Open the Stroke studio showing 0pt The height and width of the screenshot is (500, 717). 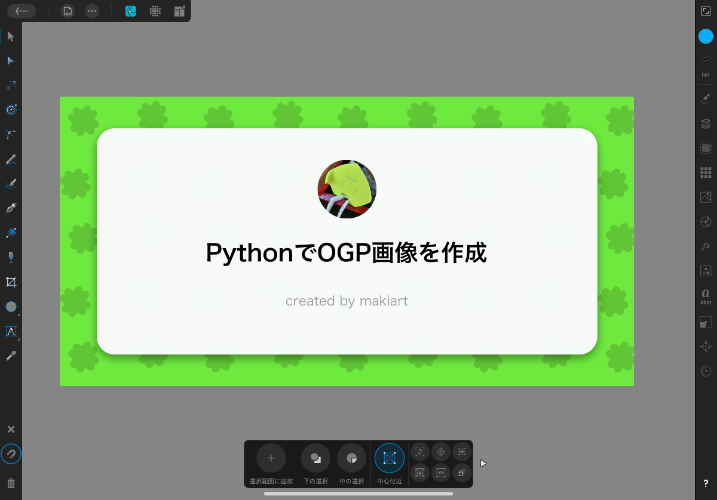(706, 65)
